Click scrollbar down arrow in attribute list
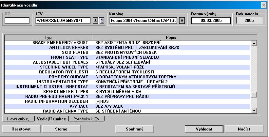The width and height of the screenshot is (269, 137). tap(253, 111)
